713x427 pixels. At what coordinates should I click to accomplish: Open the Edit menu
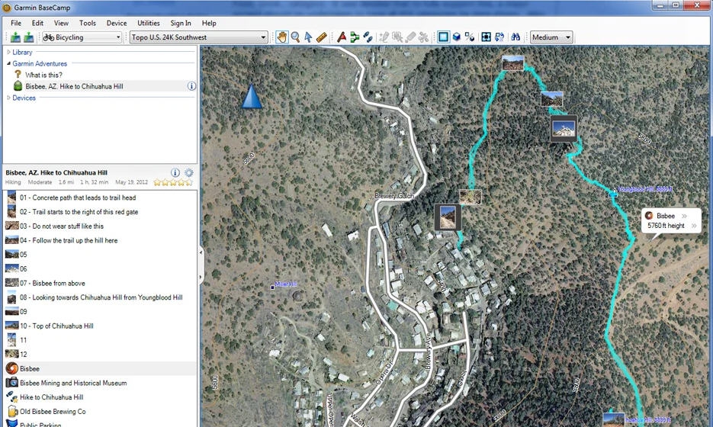(x=37, y=23)
